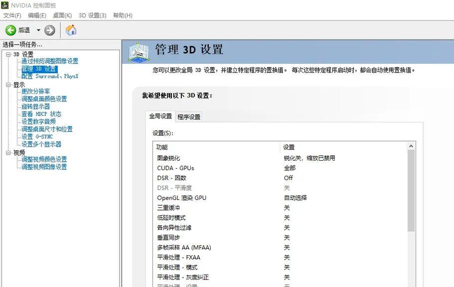
Task: Select the 各向异性过滤 row
Action: click(x=280, y=227)
